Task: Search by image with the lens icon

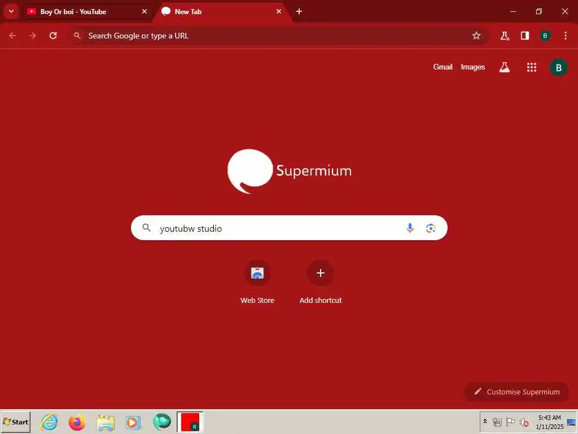Action: click(431, 228)
